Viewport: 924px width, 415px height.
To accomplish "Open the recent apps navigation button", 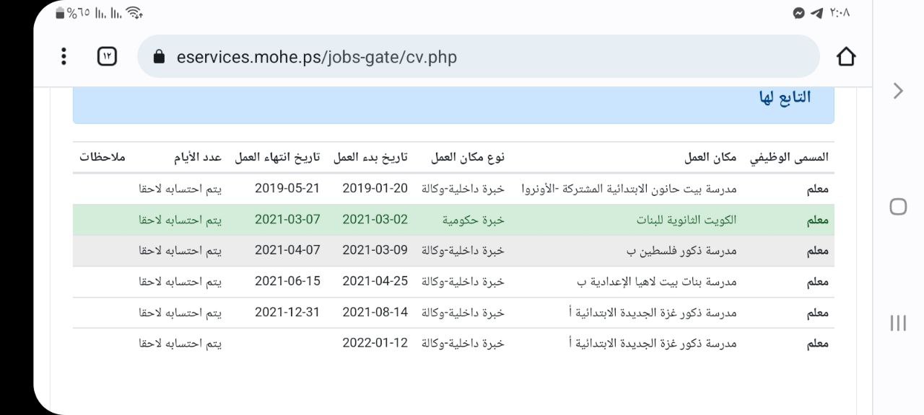I will point(898,323).
